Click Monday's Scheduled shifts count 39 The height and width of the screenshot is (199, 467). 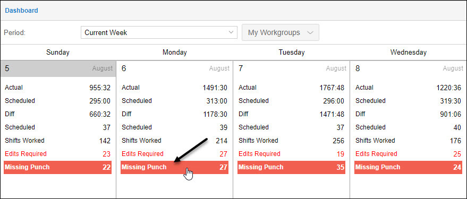coord(223,127)
